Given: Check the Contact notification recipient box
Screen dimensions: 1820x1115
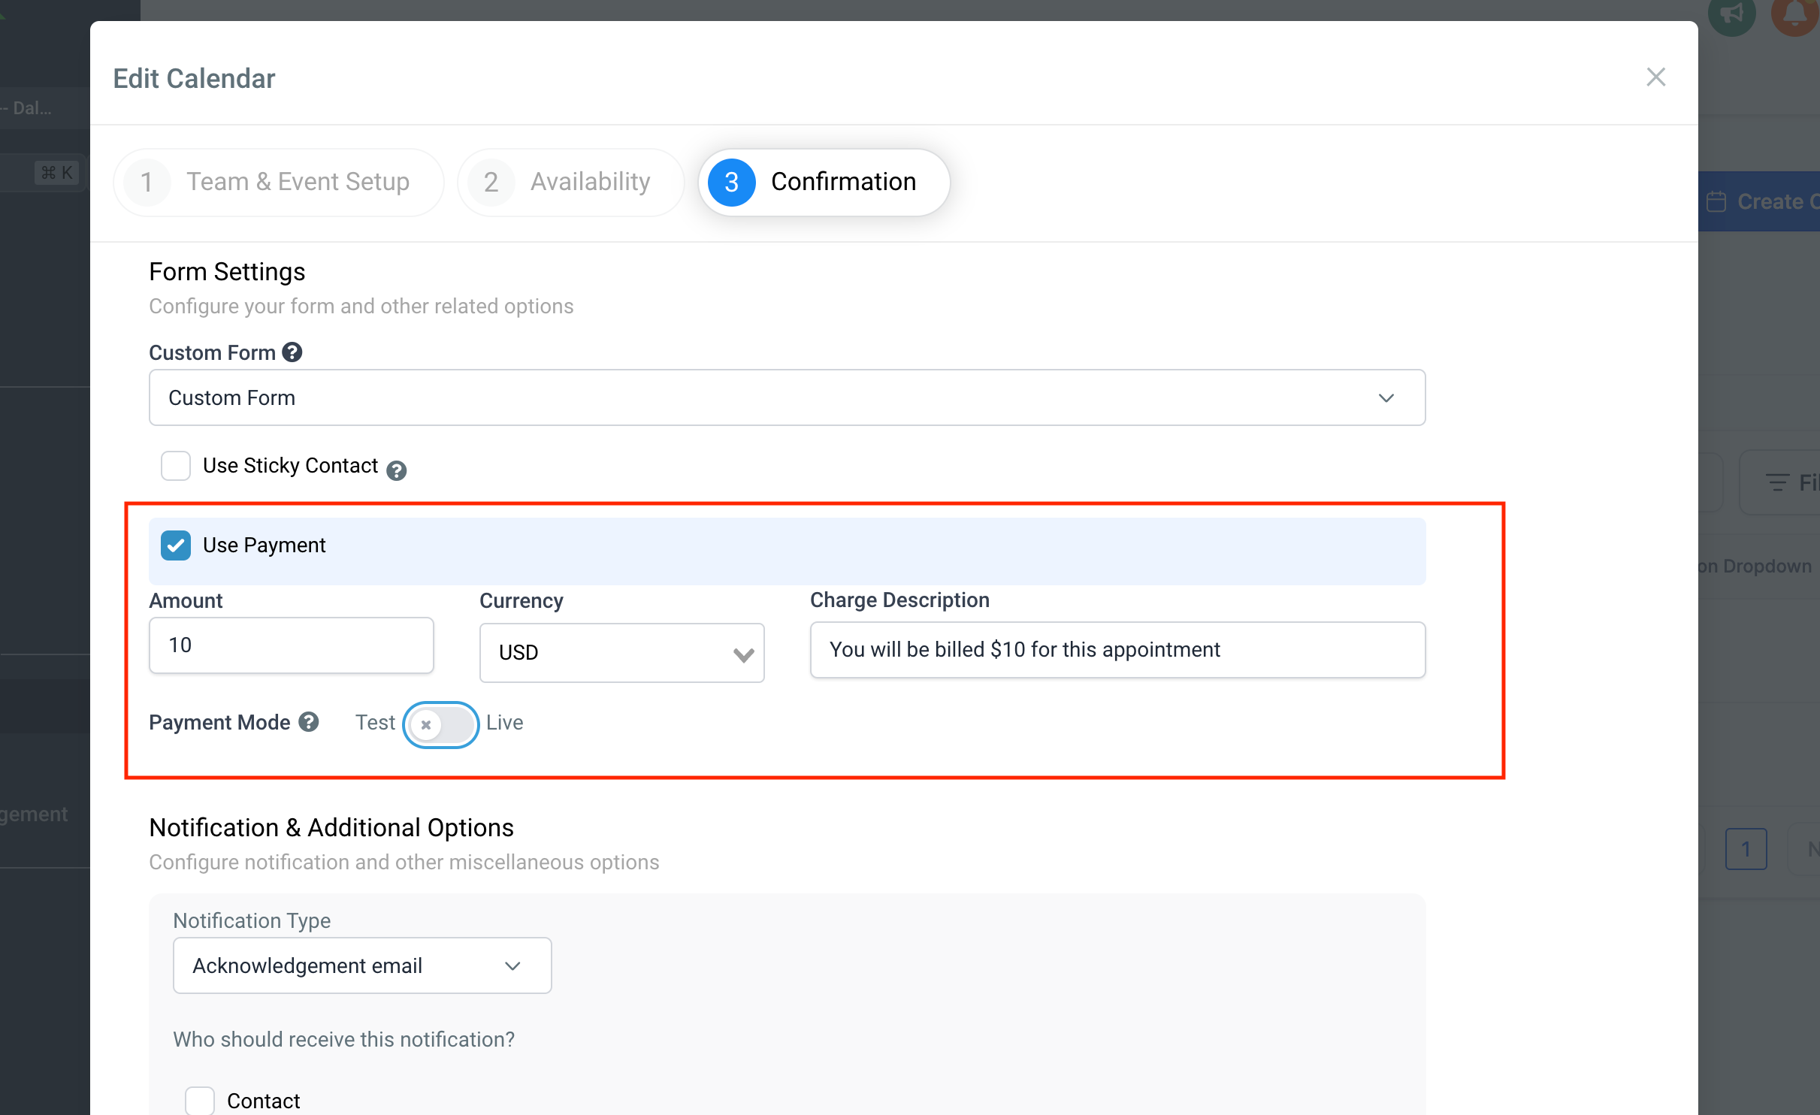Looking at the screenshot, I should [x=199, y=1099].
